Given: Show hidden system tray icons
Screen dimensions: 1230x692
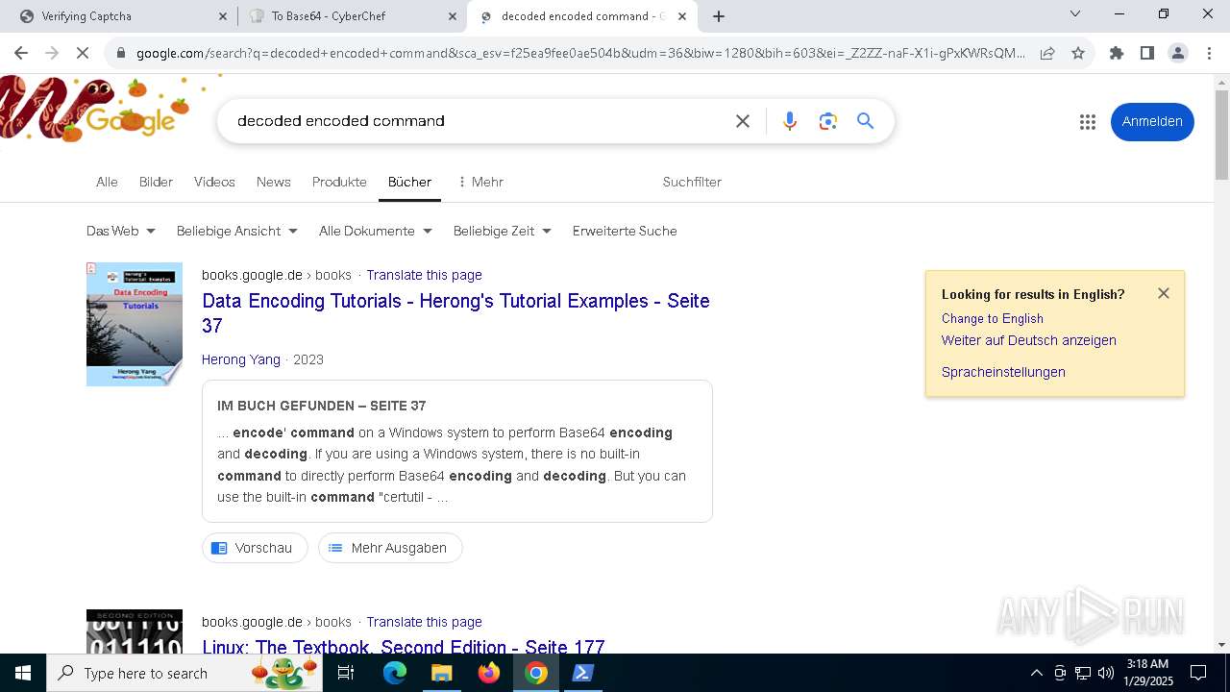Looking at the screenshot, I should (1036, 673).
